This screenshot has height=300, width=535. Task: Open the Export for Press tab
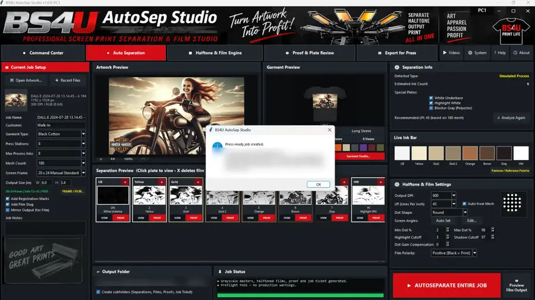[x=397, y=53]
